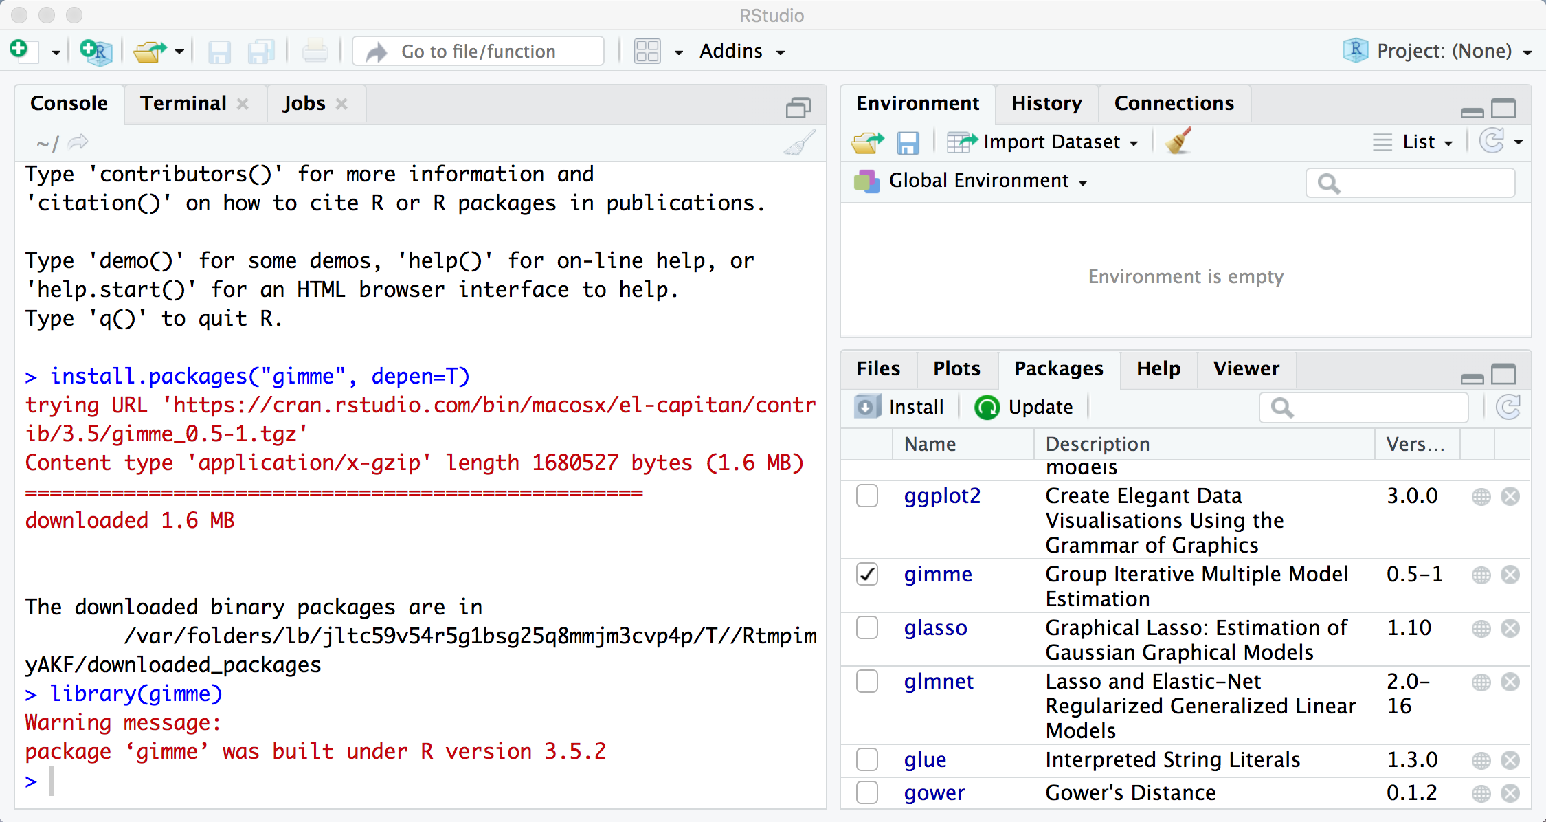Save workspace with the Environment disk icon

click(x=908, y=143)
